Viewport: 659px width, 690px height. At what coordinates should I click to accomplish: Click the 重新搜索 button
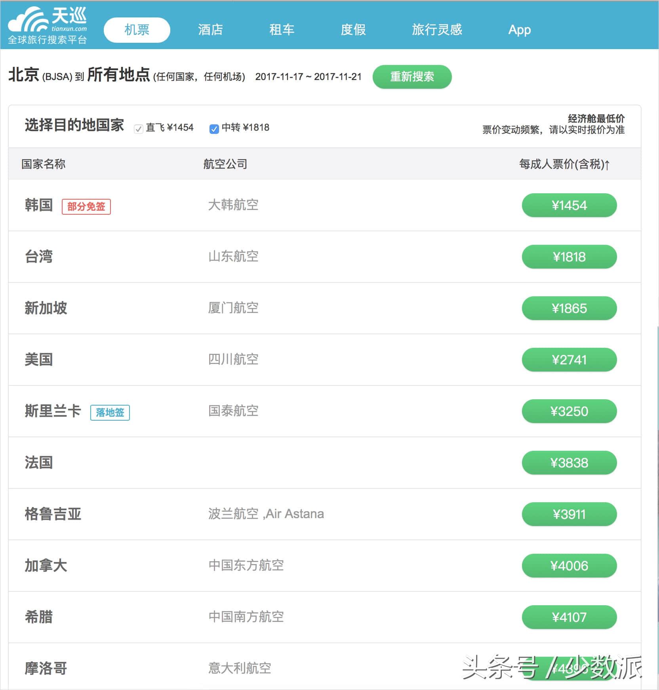point(412,76)
